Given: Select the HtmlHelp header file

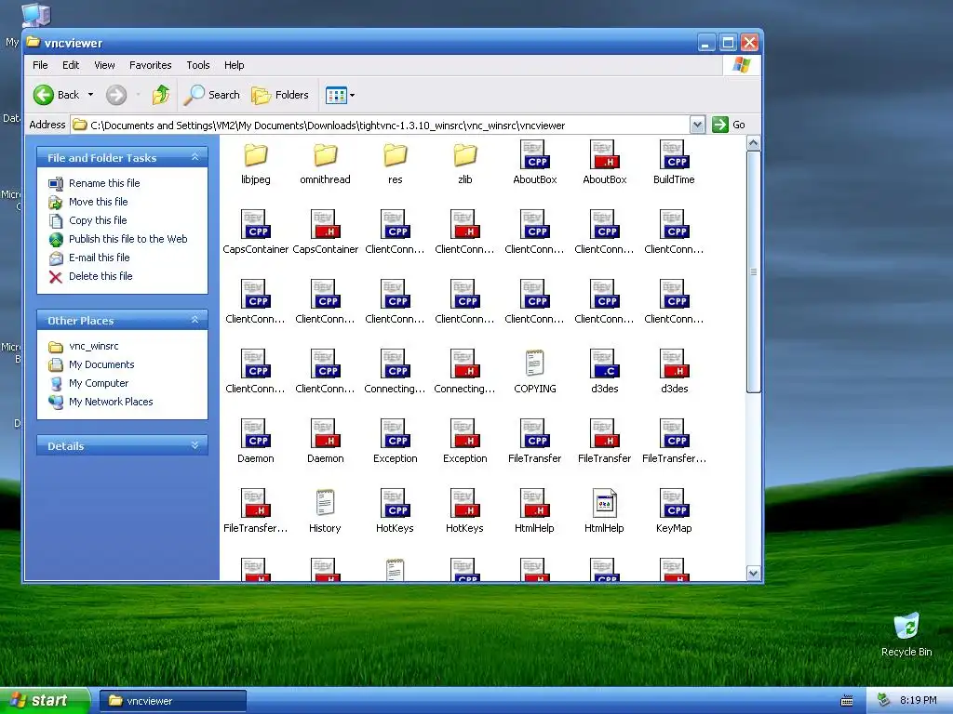Looking at the screenshot, I should click(x=535, y=512).
